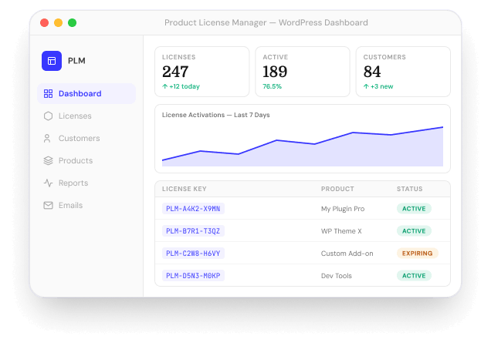Click the Custom Add-on product cell
This screenshot has height=346, width=491.
coord(347,254)
